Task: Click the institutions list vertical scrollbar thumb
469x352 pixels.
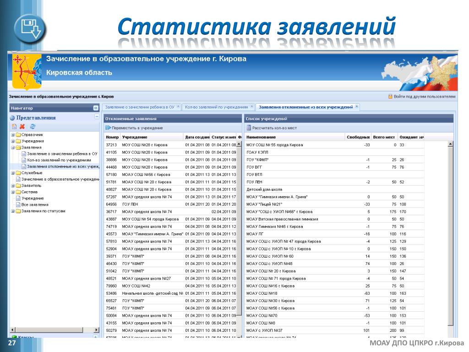Action: [x=451, y=236]
